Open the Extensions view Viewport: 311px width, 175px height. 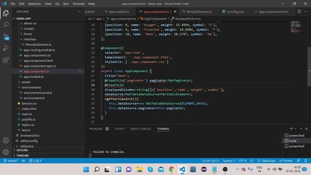[x=6, y=60]
